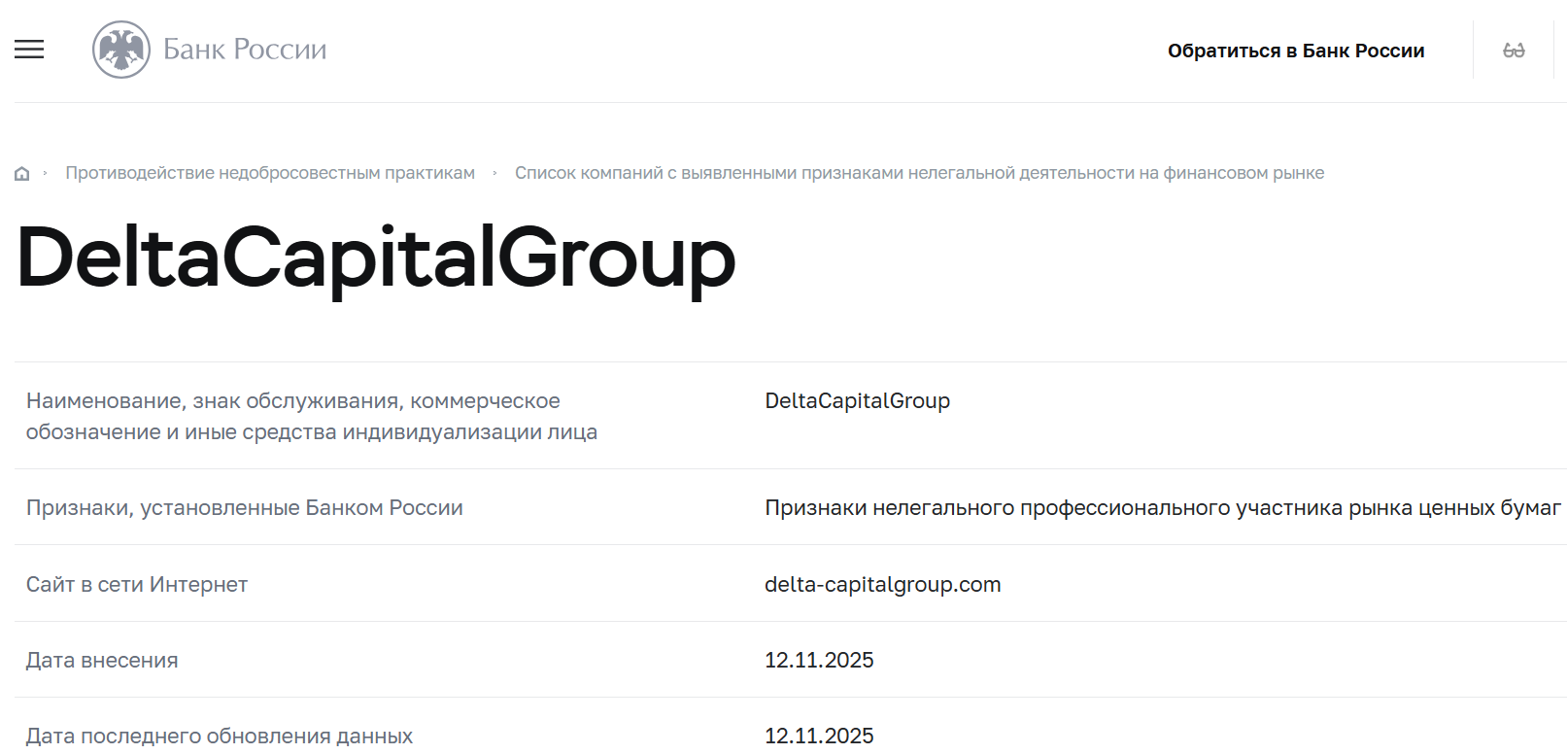Viewport: 1567px width, 754px height.
Task: Click Обратиться в Банк России
Action: pyautogui.click(x=1296, y=51)
